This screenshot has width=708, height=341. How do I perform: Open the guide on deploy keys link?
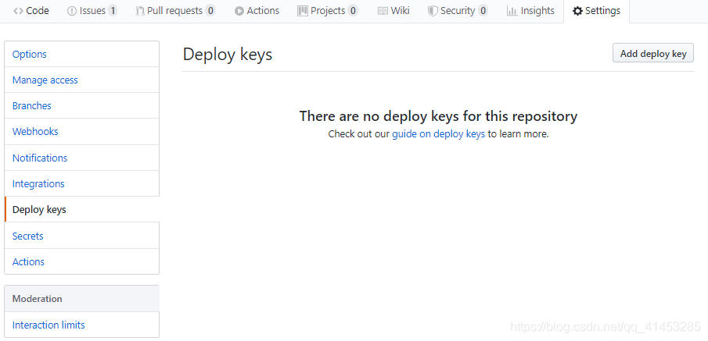(438, 134)
